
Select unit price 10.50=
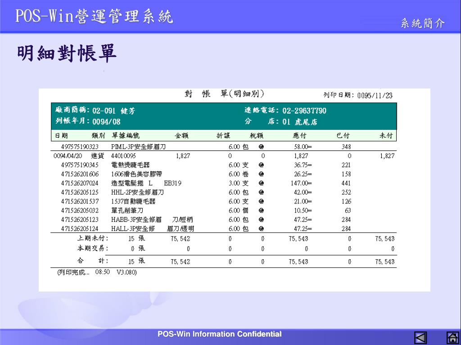303,210
